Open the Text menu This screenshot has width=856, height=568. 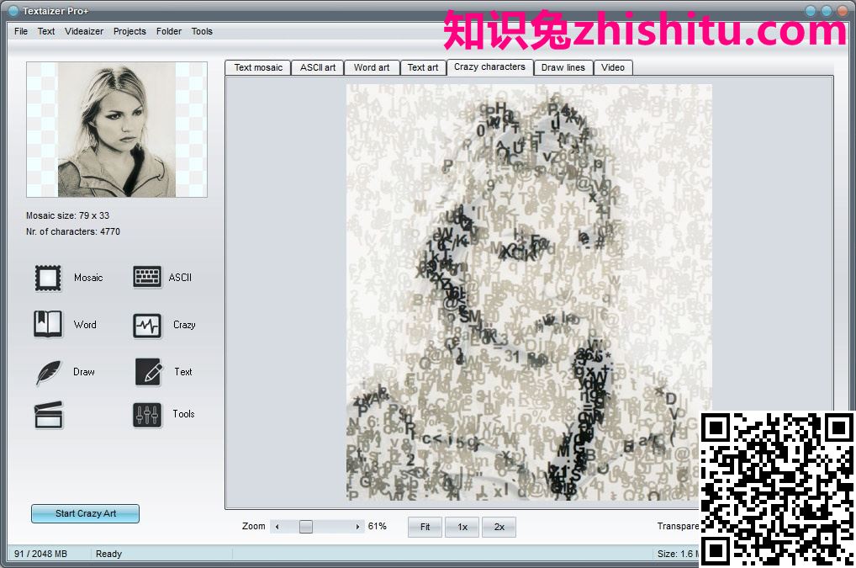(46, 31)
